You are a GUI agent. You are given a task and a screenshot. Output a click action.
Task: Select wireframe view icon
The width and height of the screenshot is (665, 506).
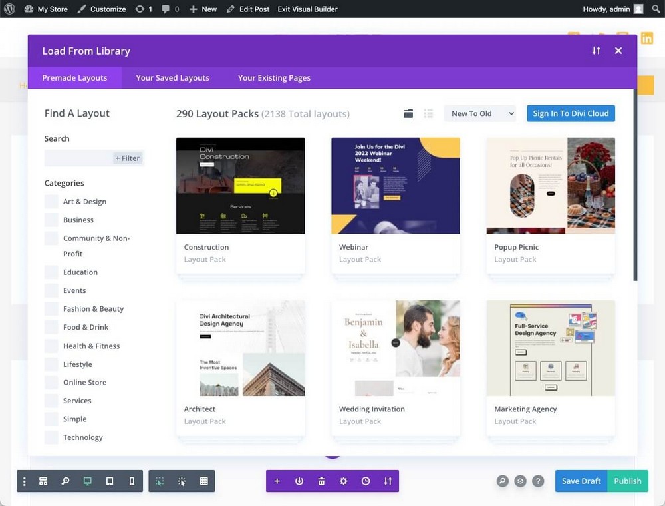coord(43,481)
